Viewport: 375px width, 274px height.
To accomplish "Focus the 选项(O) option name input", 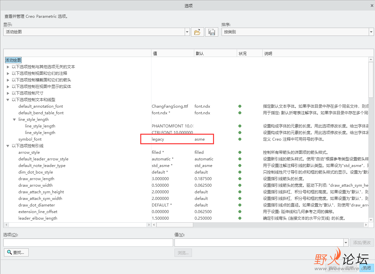I will (88, 243).
